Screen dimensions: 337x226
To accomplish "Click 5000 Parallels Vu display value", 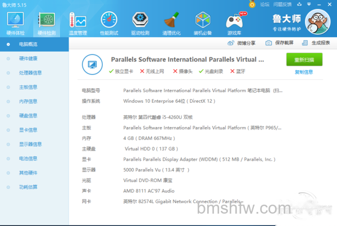I will tap(156, 170).
